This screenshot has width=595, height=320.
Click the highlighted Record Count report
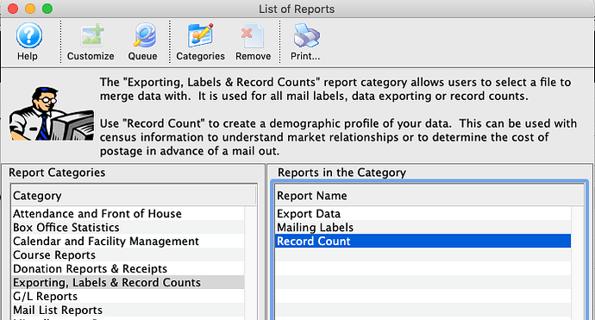423,241
